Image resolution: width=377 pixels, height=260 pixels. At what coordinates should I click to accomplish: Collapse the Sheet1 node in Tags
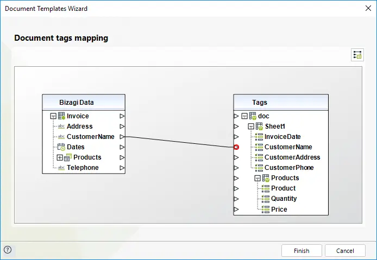point(251,126)
